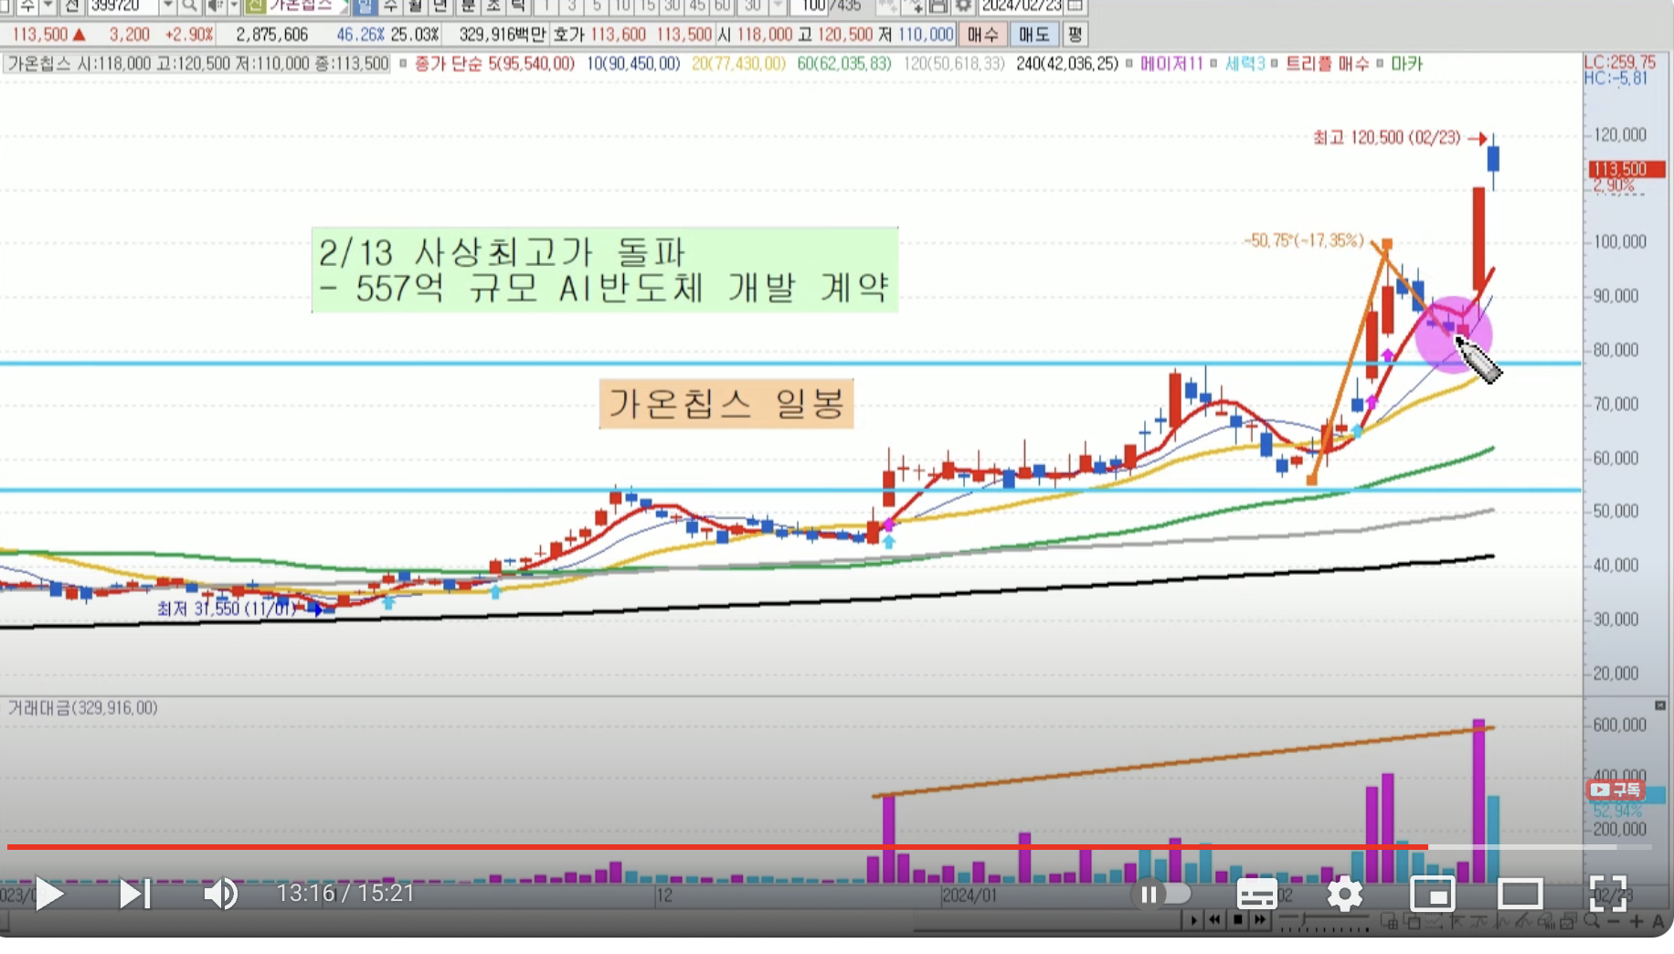
Task: Toggle the 마카 indicator marker
Action: [1407, 64]
